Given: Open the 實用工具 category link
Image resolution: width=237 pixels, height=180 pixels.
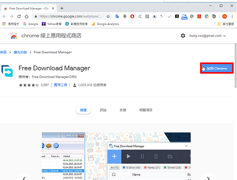Looking at the screenshot, I should click(60, 85).
